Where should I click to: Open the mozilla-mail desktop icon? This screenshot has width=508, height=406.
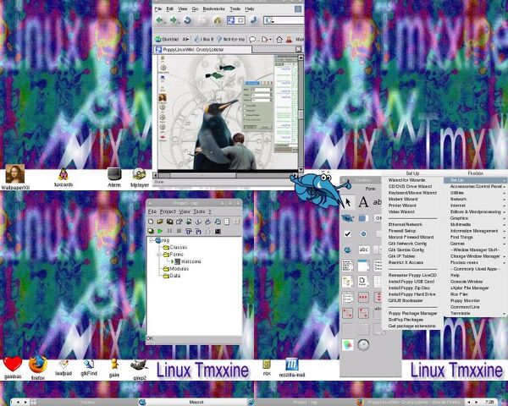[x=292, y=368]
